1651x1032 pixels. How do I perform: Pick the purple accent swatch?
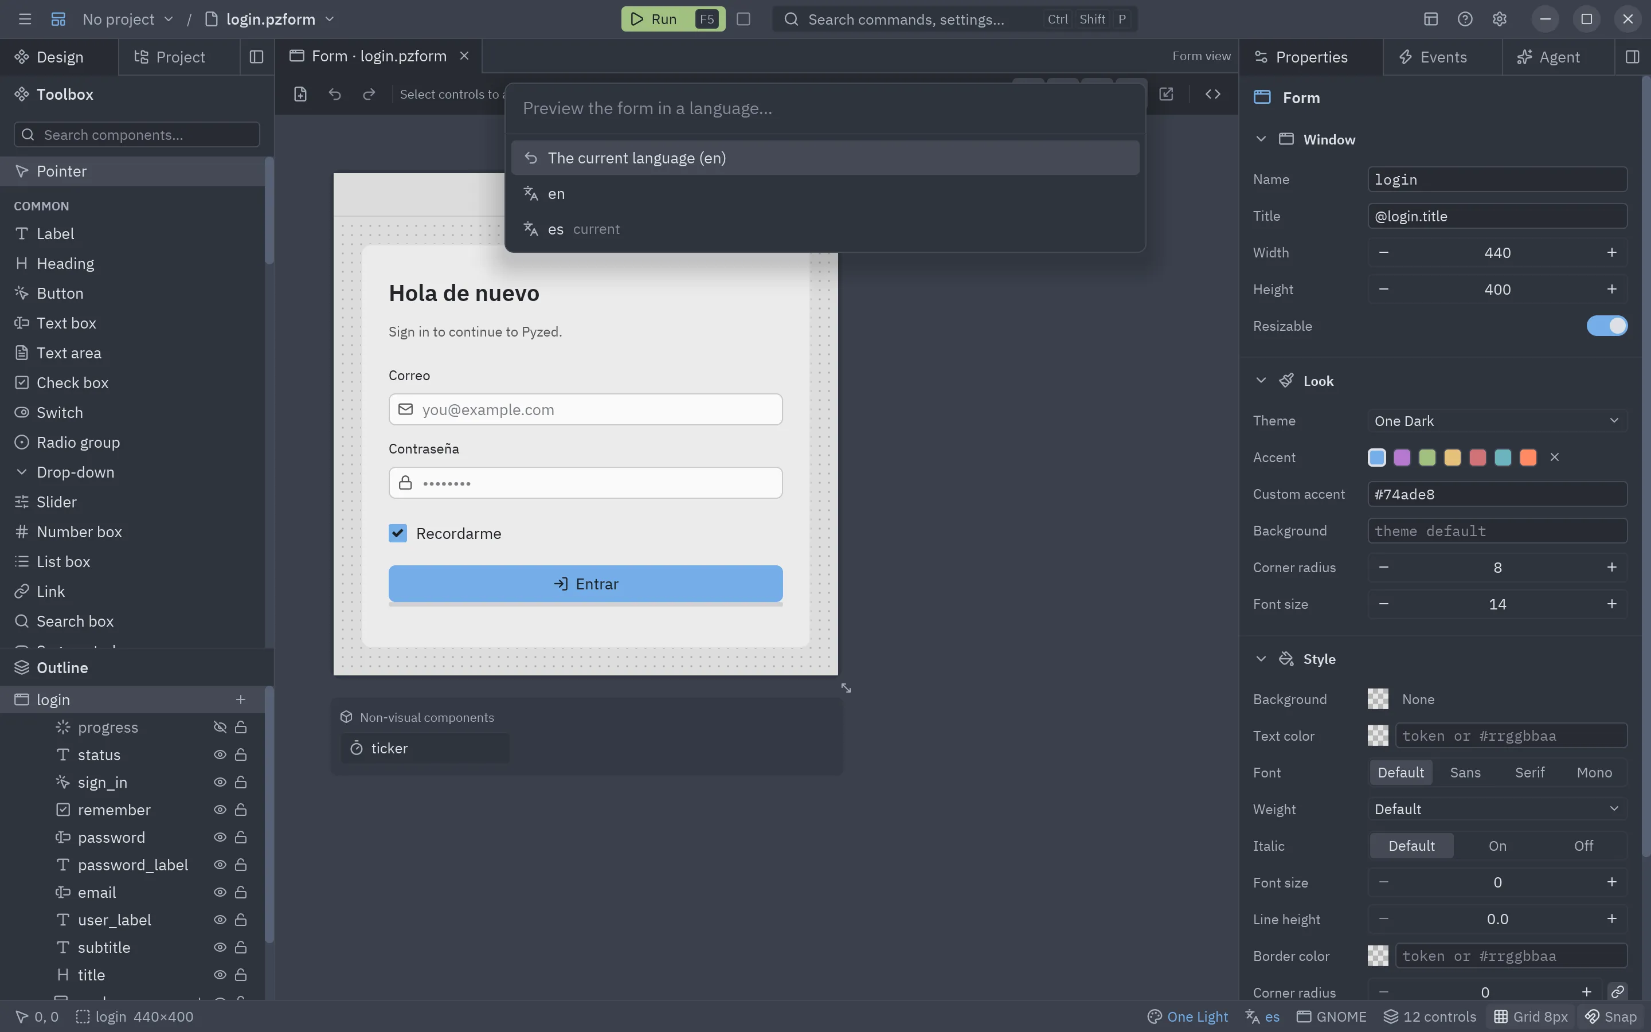tap(1402, 458)
